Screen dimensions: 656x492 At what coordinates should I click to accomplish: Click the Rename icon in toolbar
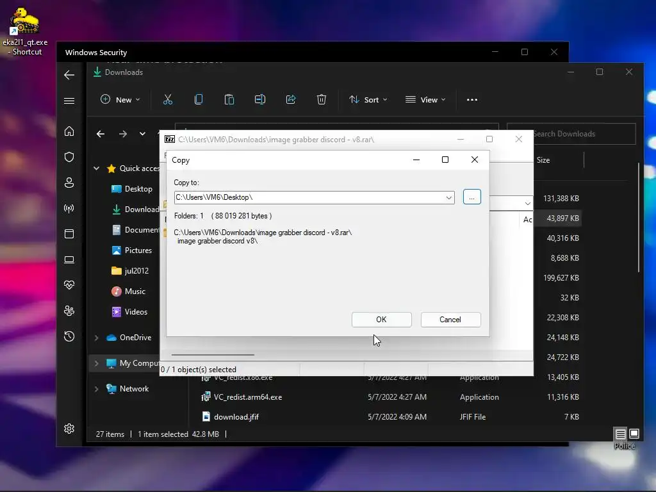coord(260,99)
